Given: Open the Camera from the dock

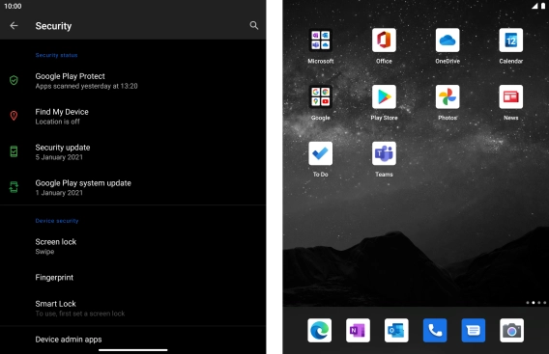Looking at the screenshot, I should pyautogui.click(x=511, y=330).
